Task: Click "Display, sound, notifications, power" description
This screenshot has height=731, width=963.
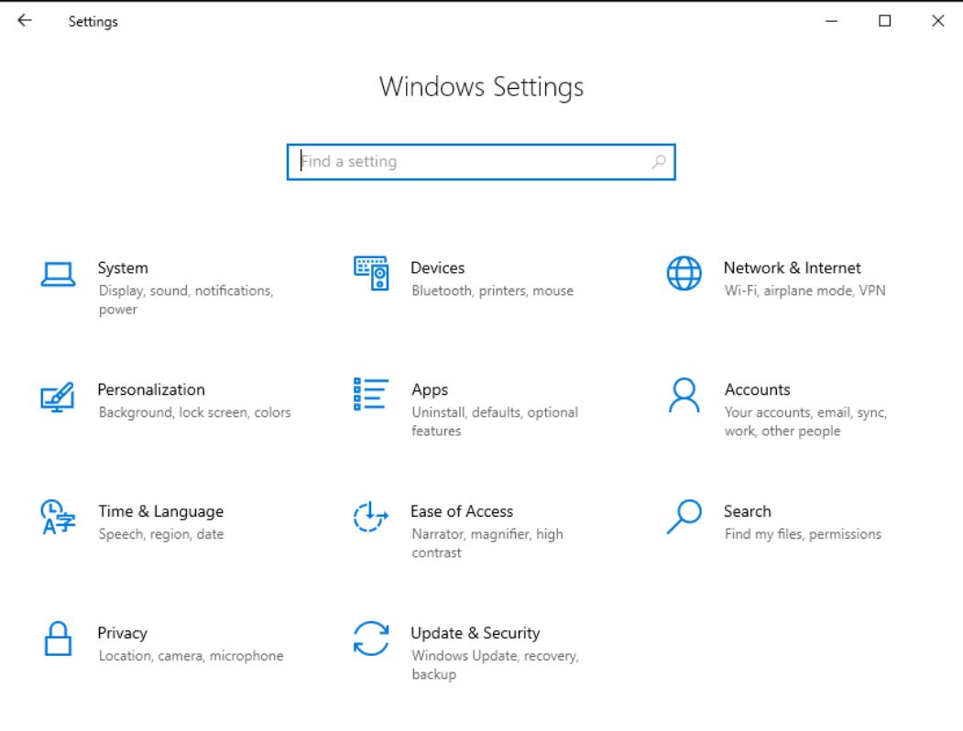Action: tap(186, 300)
